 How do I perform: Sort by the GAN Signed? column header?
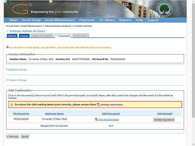point(165,113)
